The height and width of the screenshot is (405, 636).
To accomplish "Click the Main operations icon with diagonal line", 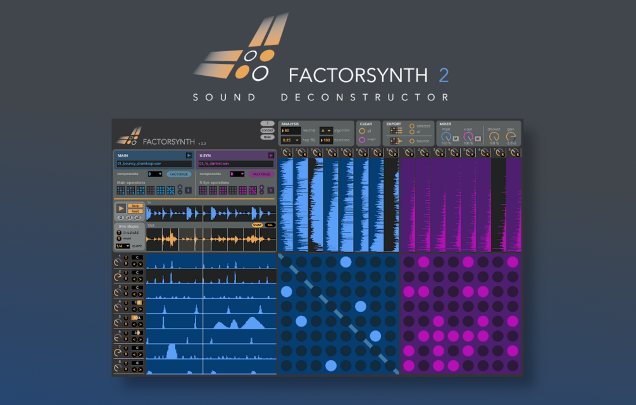I will click(171, 190).
